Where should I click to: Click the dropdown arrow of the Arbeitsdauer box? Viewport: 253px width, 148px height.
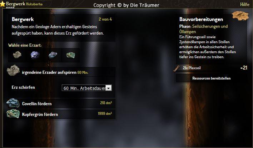click(109, 88)
